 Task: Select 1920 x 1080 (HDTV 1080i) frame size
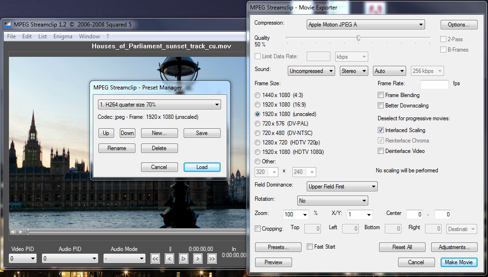(x=257, y=152)
